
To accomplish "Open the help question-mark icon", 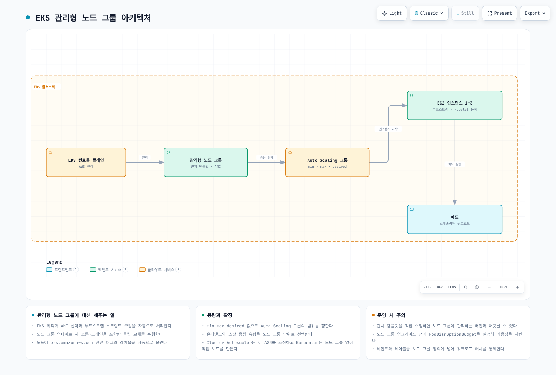I will [477, 287].
